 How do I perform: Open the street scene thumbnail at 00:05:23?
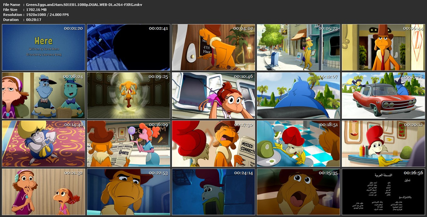pyautogui.click(x=299, y=47)
